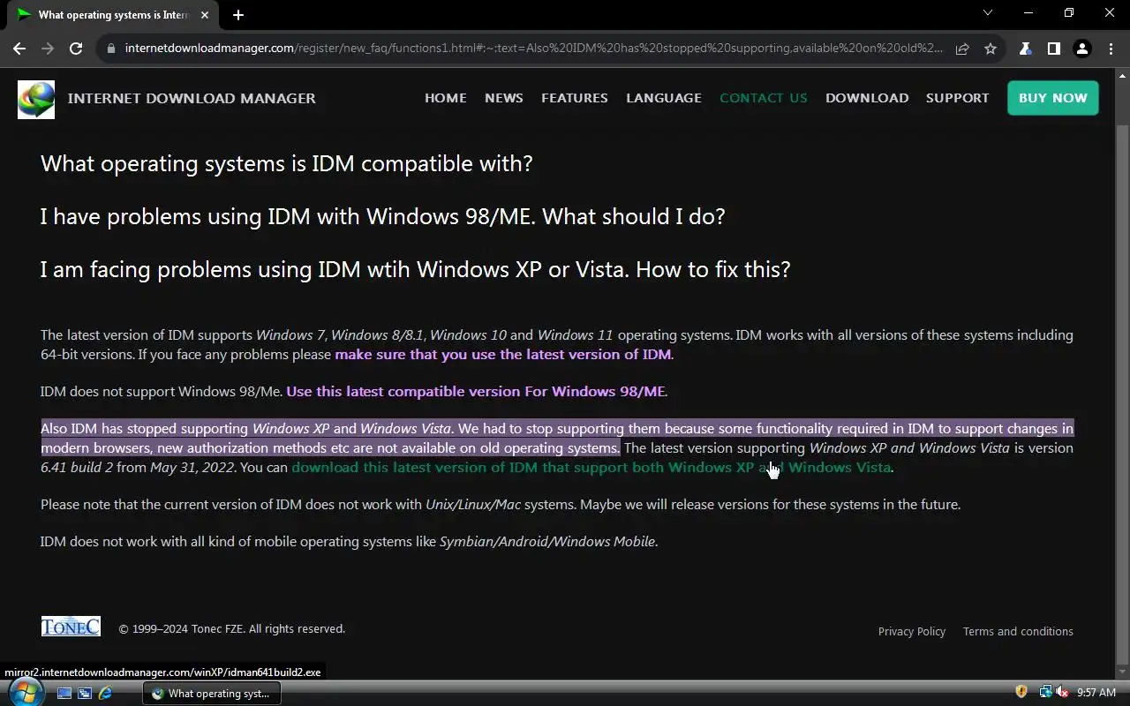Image resolution: width=1130 pixels, height=706 pixels.
Task: Click the address bar URL field
Action: (534, 49)
